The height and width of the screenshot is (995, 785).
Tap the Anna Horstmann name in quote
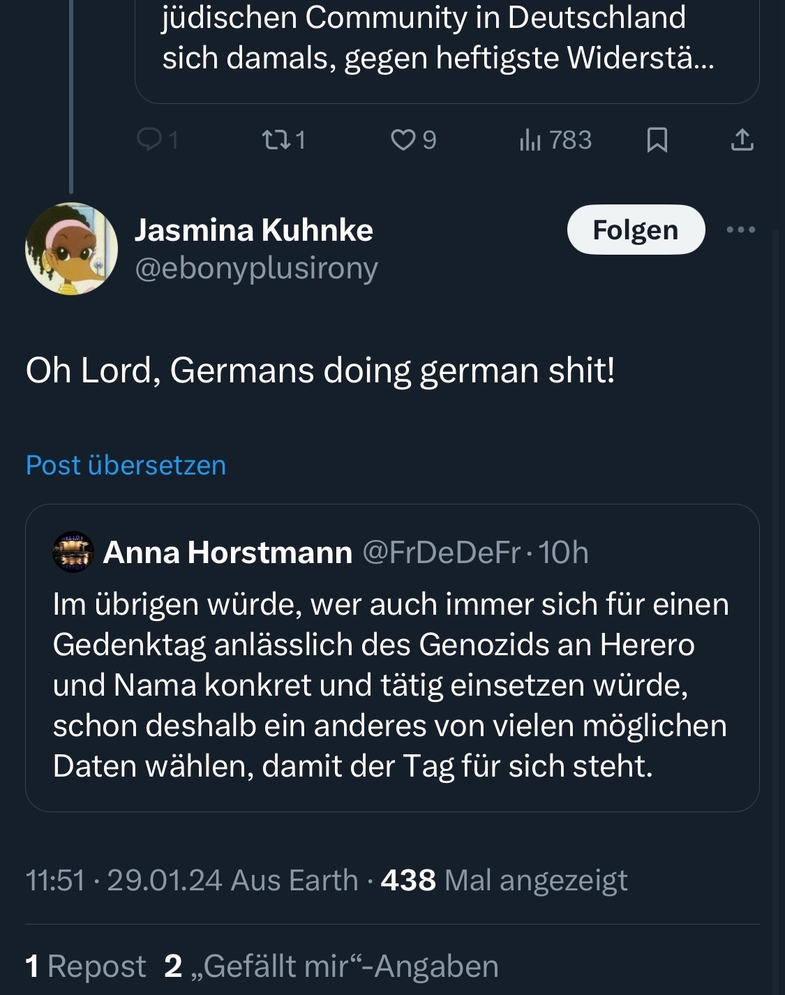227,552
